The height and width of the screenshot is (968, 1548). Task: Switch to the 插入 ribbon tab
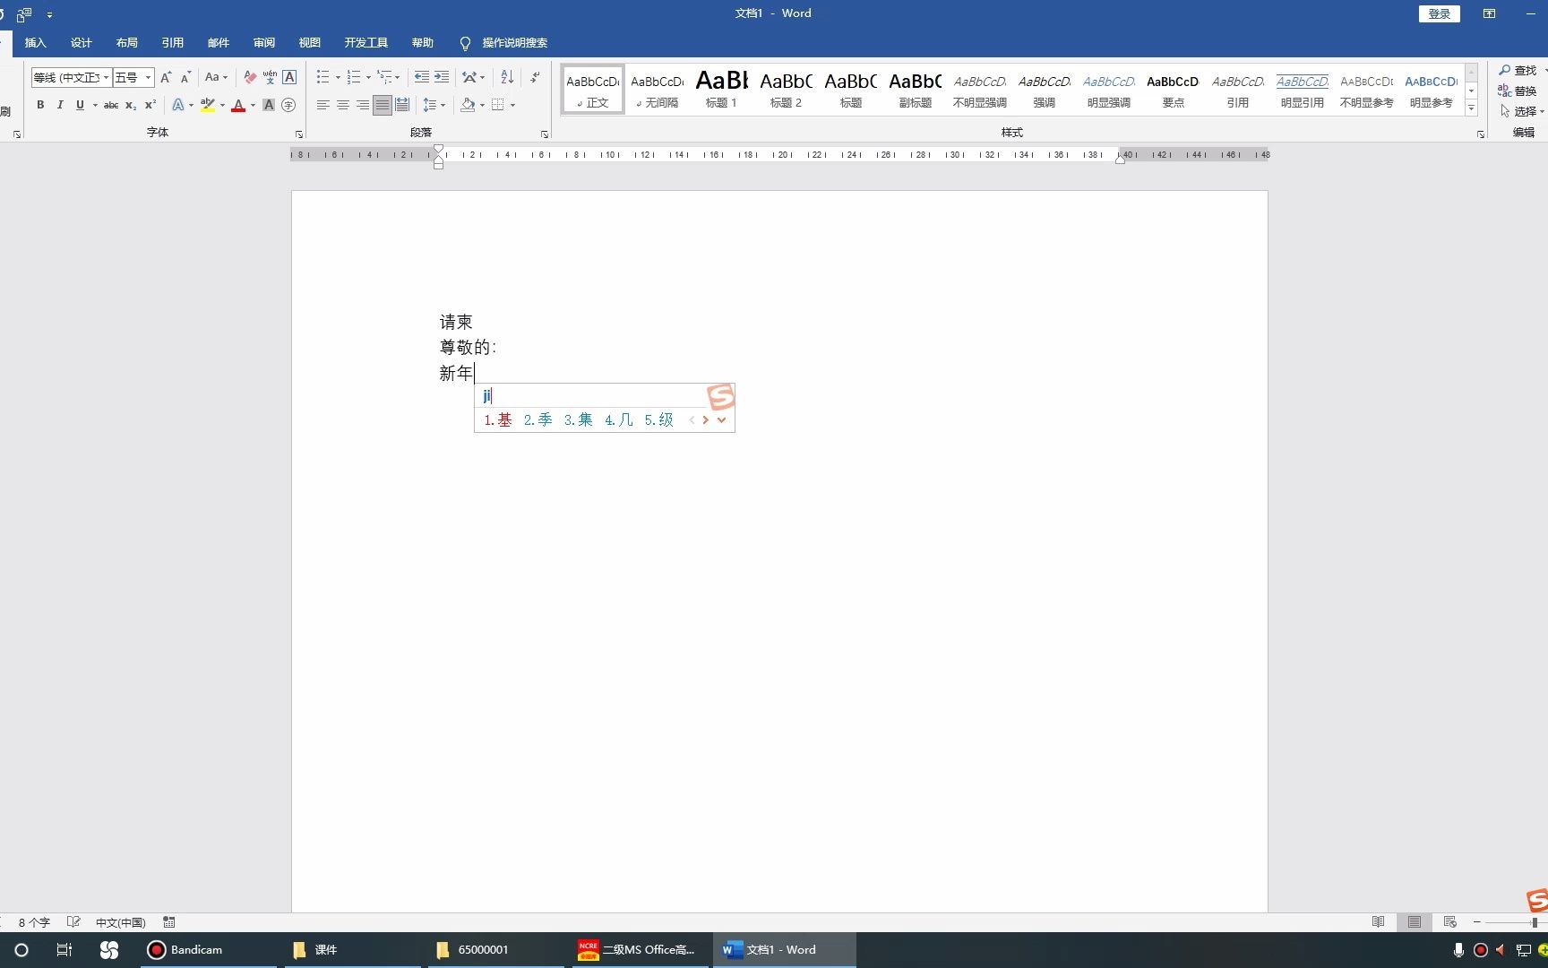(x=35, y=42)
